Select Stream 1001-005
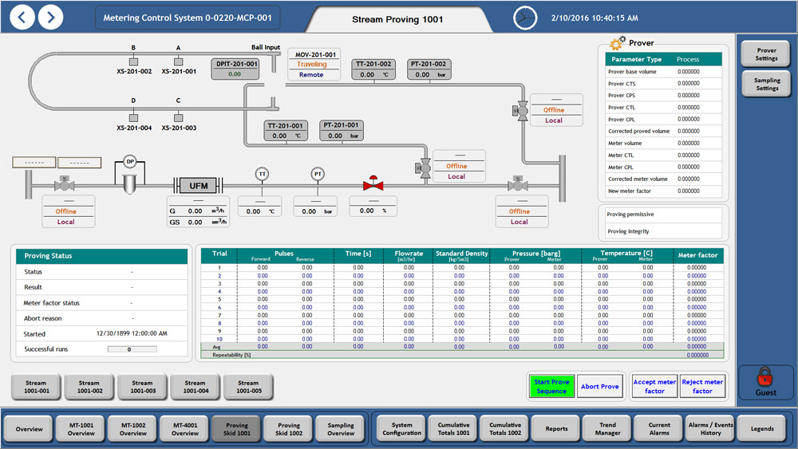The height and width of the screenshot is (449, 798). pyautogui.click(x=248, y=387)
